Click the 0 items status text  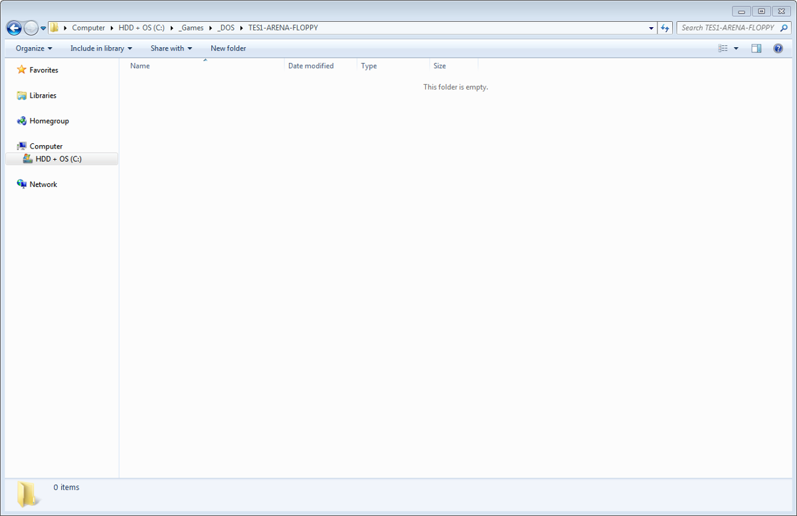66,487
